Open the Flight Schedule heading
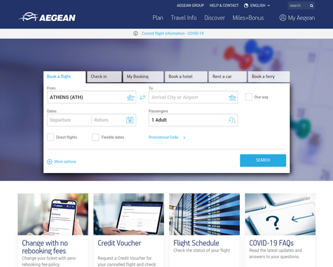 click(x=196, y=243)
